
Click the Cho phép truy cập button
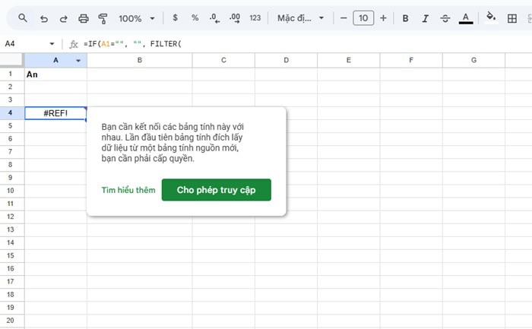[216, 189]
